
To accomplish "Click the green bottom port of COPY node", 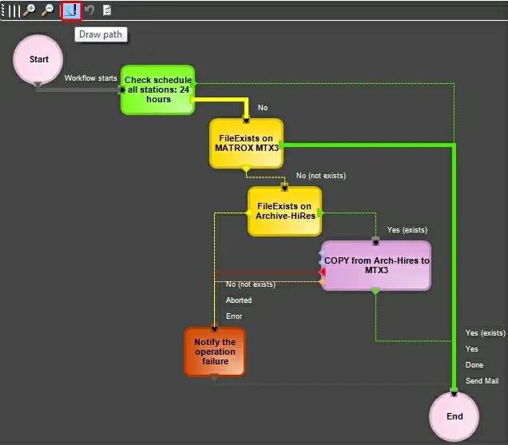I will click(x=375, y=292).
